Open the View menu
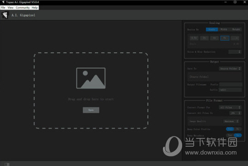 11,8
